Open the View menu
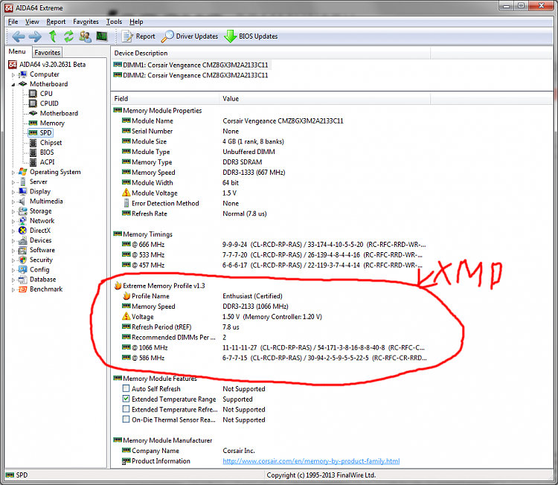558x485 pixels. pos(32,22)
